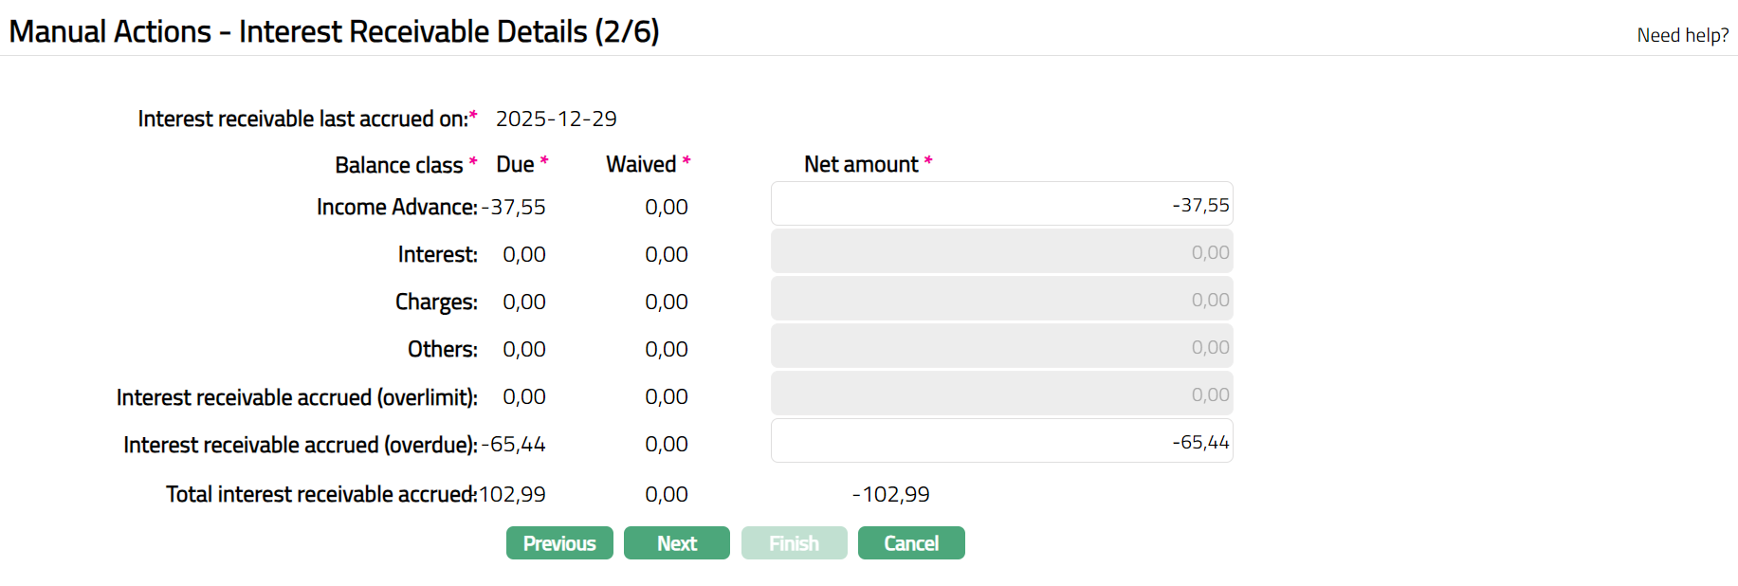Click the Previous button

point(559,543)
